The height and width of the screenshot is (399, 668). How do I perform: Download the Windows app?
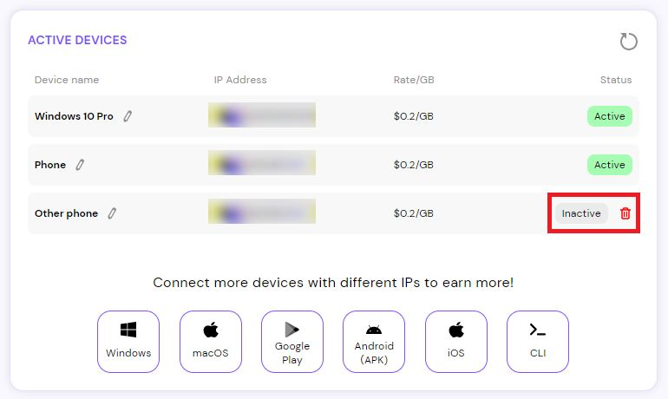[128, 342]
